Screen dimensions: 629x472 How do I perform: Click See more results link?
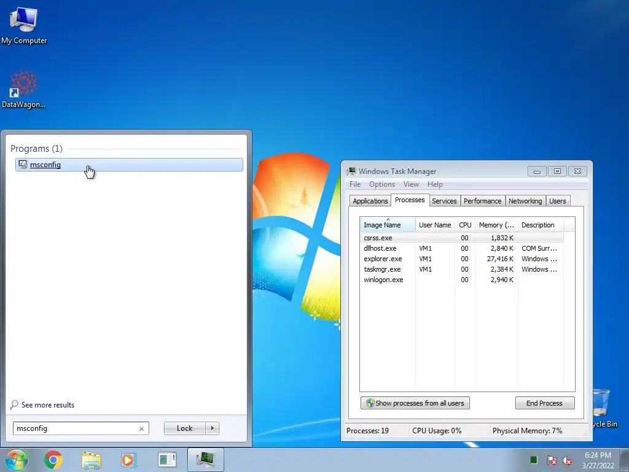(48, 405)
